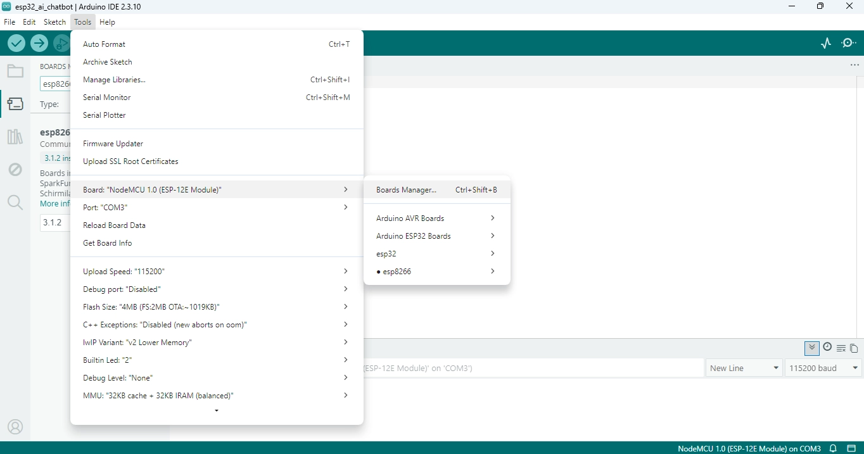The width and height of the screenshot is (864, 454).
Task: Open the 3.1.2 version selector
Action: pyautogui.click(x=56, y=222)
